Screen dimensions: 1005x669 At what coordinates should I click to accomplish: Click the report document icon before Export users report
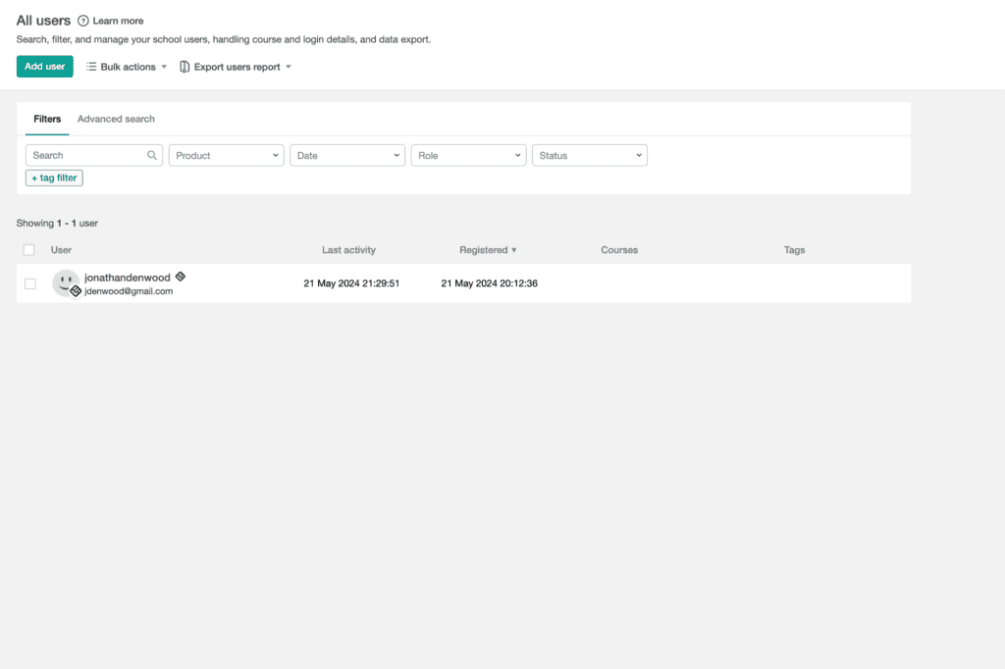(185, 66)
